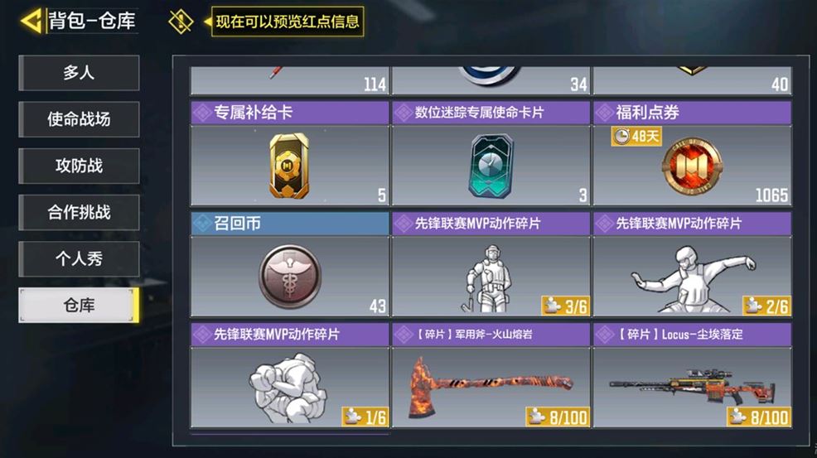Select the MVP emote fragment showing 2/6
Image resolution: width=817 pixels, height=458 pixels.
coord(693,264)
